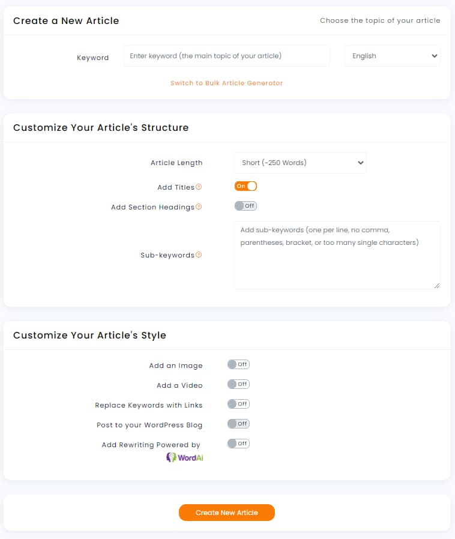The image size is (455, 539).
Task: Switch on the WordAi rewriting toggle
Action: pos(238,444)
